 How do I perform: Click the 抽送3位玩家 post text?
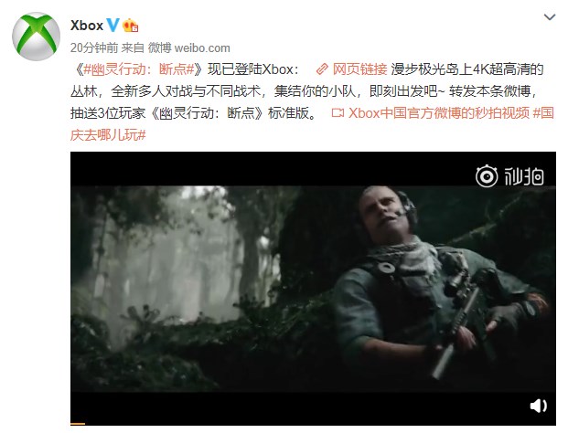pyautogui.click(x=108, y=113)
